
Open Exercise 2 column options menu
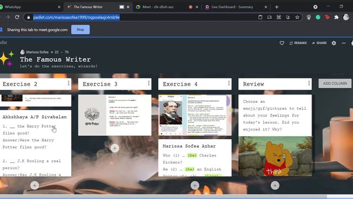click(68, 83)
